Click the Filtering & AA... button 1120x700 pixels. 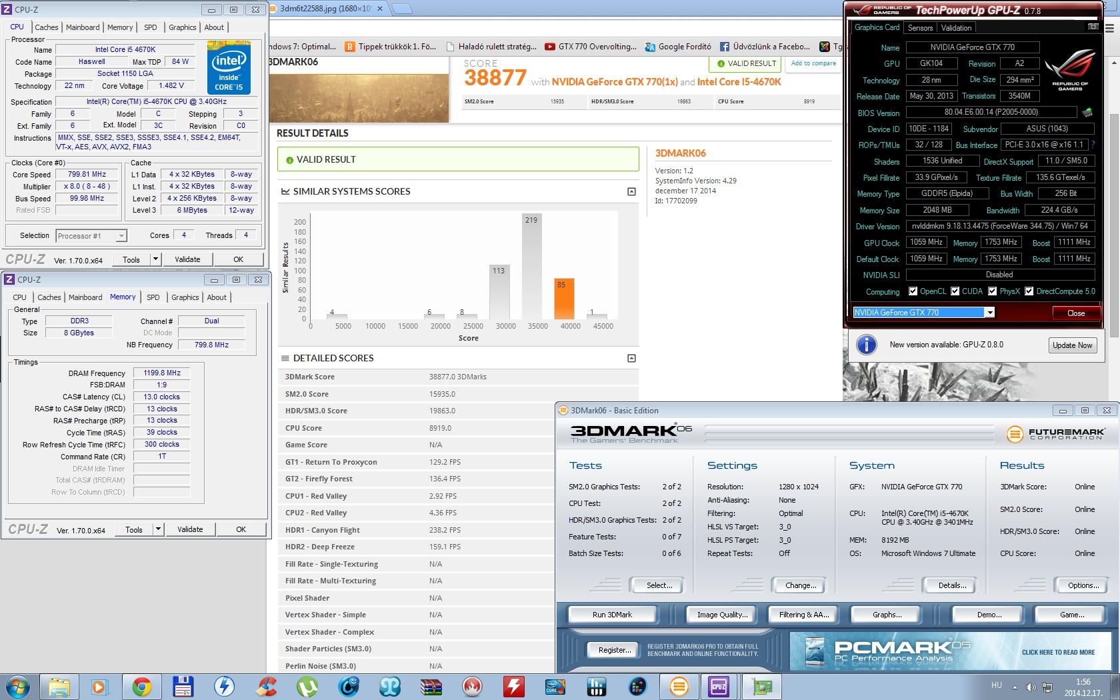pos(804,615)
